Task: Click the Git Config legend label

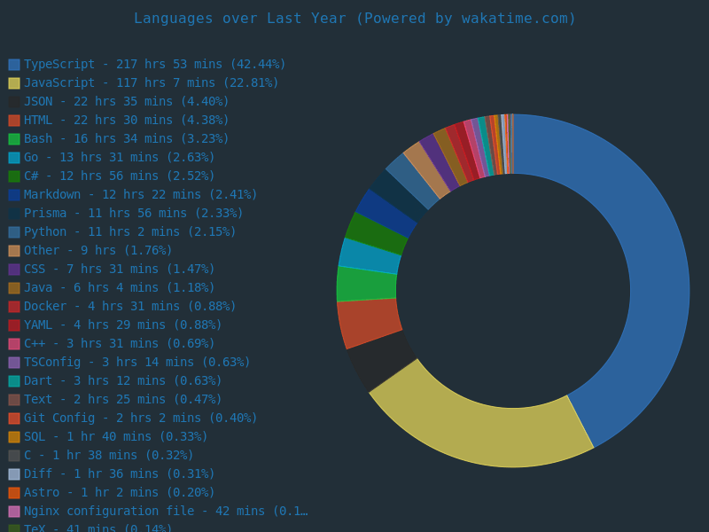Action: point(140,418)
